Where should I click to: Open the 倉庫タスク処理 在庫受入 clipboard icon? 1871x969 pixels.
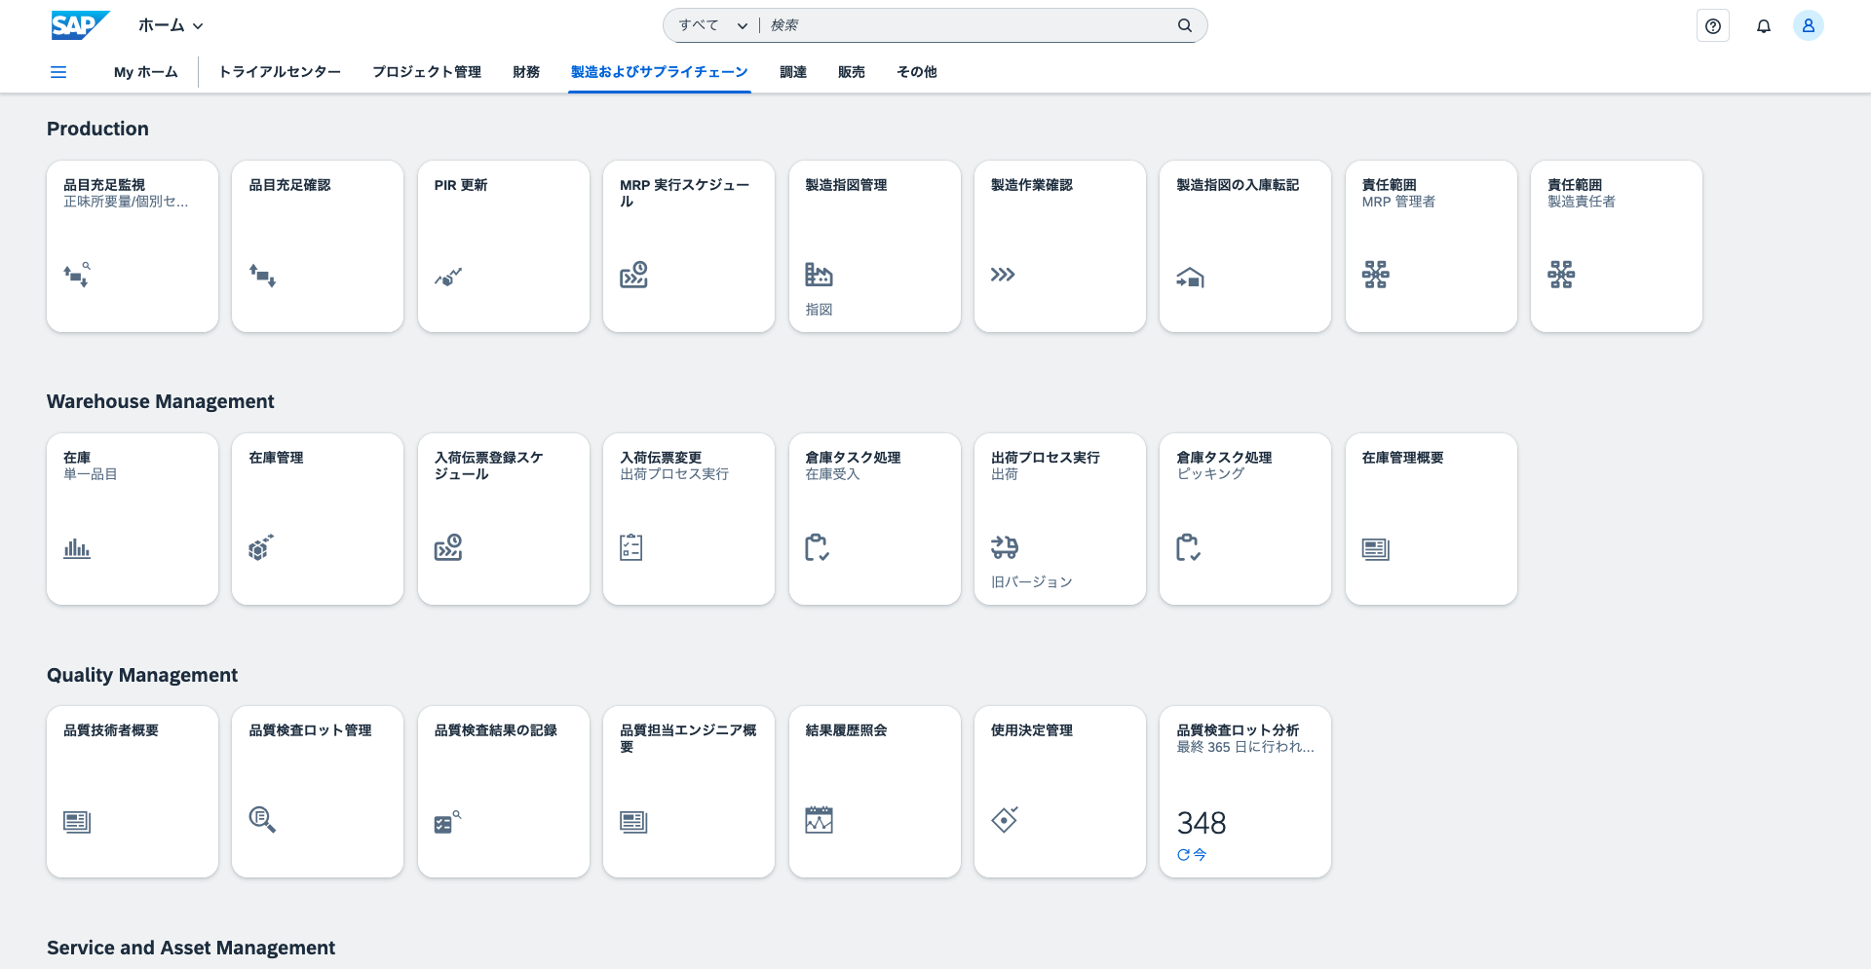coord(818,547)
